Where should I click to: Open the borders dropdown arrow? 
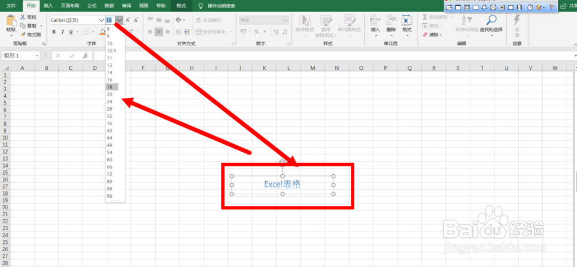tap(93, 32)
